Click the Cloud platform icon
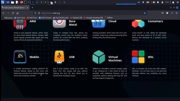The height and width of the screenshot is (101, 180). pyautogui.click(x=98, y=24)
